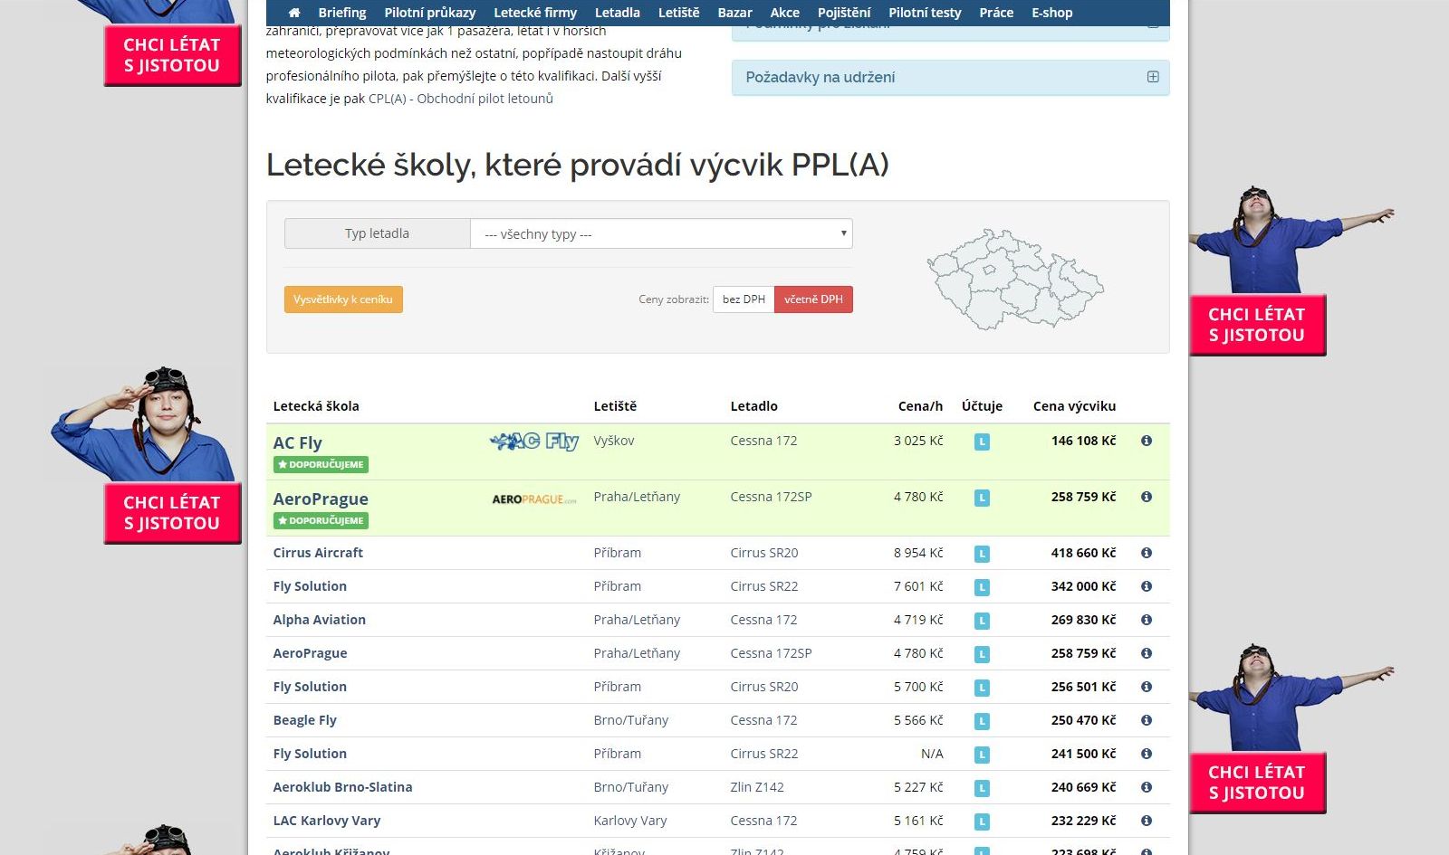Select prices včetně DPH
1449x855 pixels.
click(813, 299)
